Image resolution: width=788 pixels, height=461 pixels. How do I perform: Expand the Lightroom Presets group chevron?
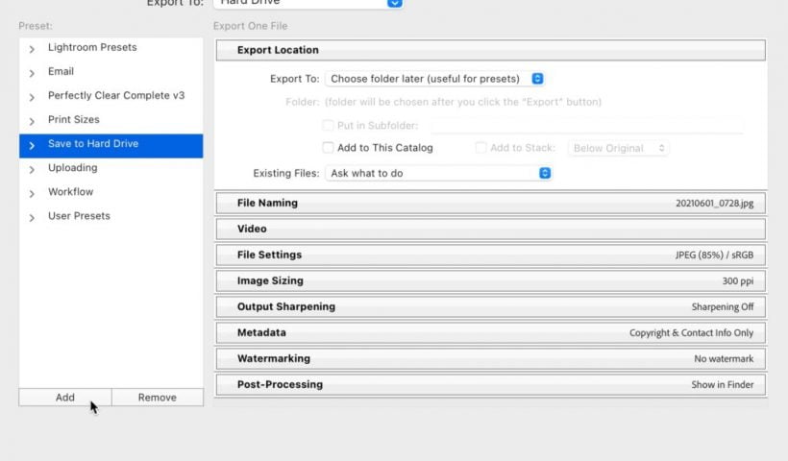pos(33,48)
